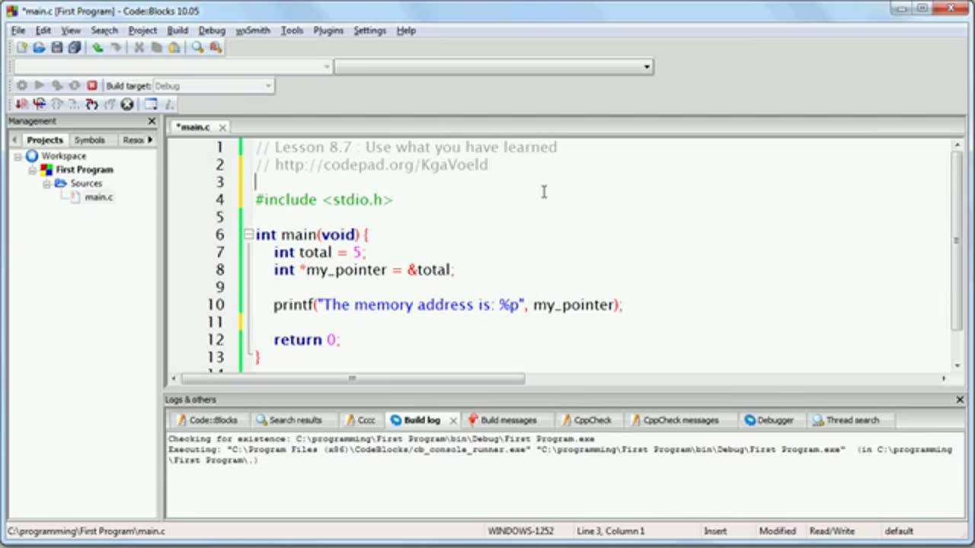Undo the last edit with the green arrow
Viewport: 975px width, 548px height.
tap(97, 47)
